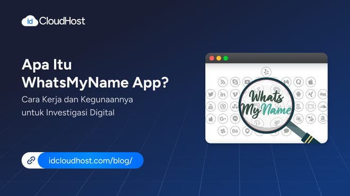This screenshot has width=350, height=196.
Task: Click the LinkedIn icon
Action: tap(223, 94)
